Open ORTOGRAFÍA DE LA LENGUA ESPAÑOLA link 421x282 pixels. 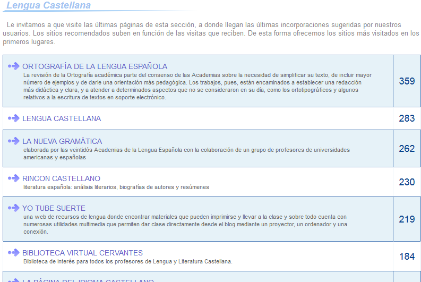point(95,66)
